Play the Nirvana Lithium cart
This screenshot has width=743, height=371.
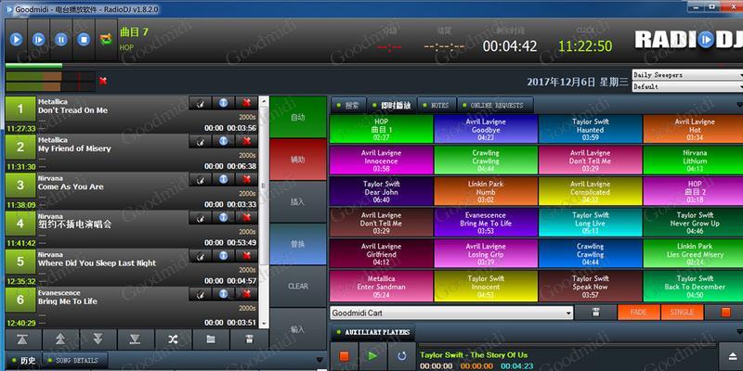(x=694, y=160)
